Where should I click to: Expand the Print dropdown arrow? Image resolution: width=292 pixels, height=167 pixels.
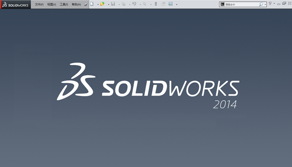(x=130, y=5)
